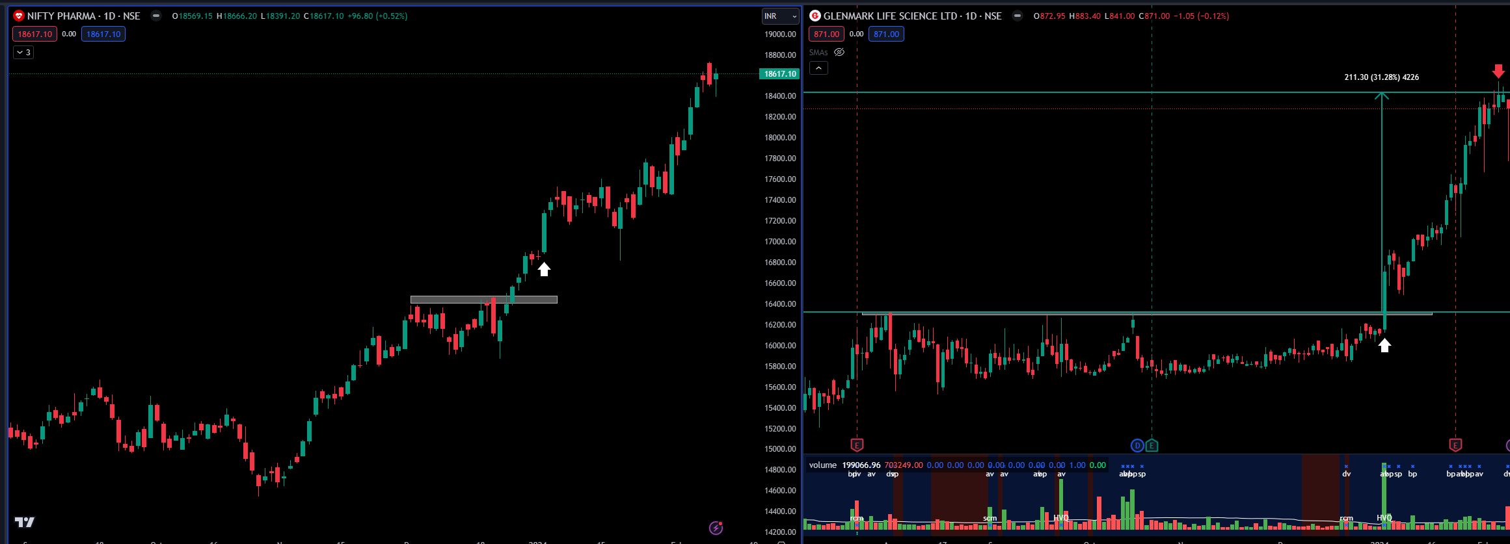Toggle the market status pill beside GLENMARK title

1017,16
